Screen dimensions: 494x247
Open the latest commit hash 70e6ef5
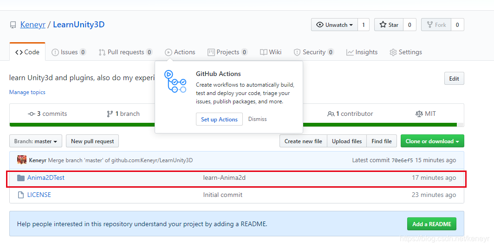point(402,160)
